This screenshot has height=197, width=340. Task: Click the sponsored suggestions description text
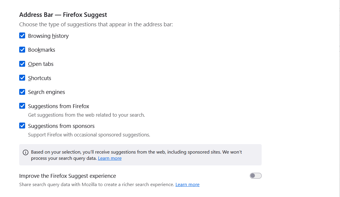point(89,134)
